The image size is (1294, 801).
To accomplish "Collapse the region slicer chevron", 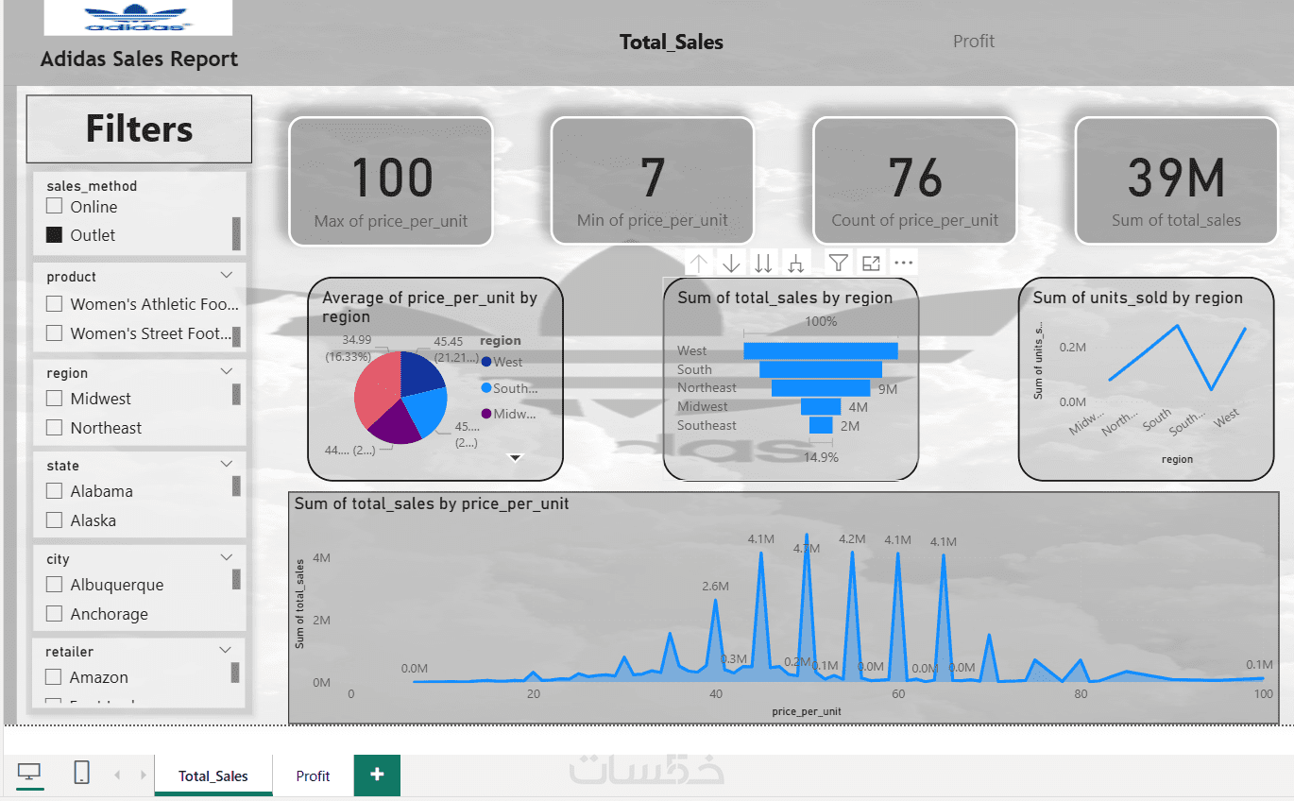I will pos(226,371).
